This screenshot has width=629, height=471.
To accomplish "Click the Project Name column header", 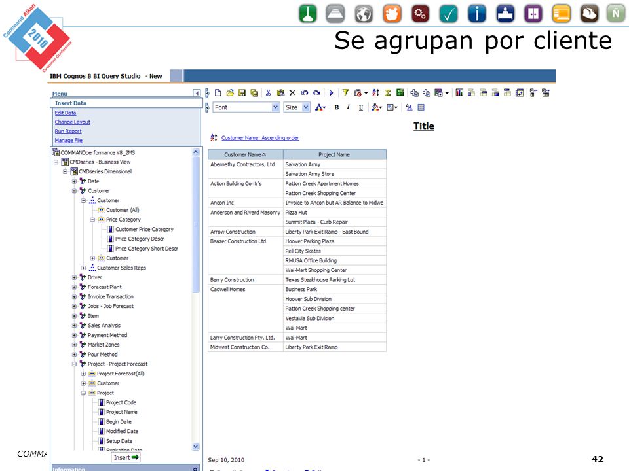I will (335, 154).
